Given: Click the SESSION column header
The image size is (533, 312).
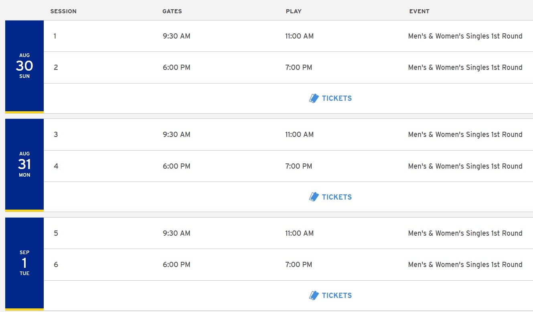Looking at the screenshot, I should point(63,11).
